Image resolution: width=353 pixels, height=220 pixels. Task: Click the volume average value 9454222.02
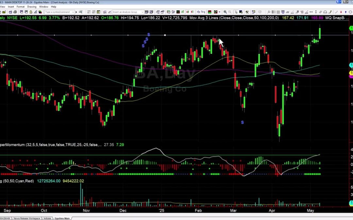(x=73, y=181)
